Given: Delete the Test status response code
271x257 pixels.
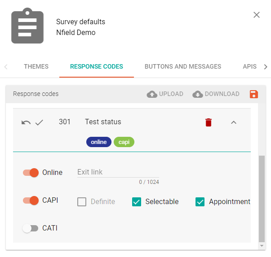Looking at the screenshot, I should pyautogui.click(x=209, y=122).
